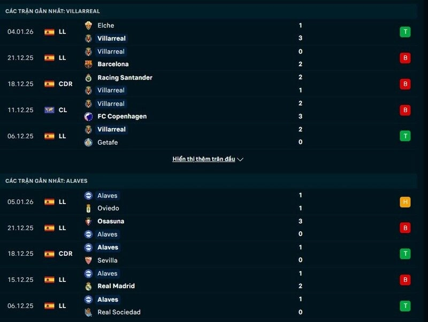This screenshot has width=428, height=322.
Task: Click the Racing Santander crest icon
Action: 88,77
